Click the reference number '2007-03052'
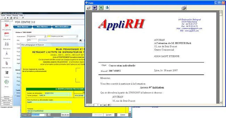Screen dimensions: 226x118 point(115,71)
